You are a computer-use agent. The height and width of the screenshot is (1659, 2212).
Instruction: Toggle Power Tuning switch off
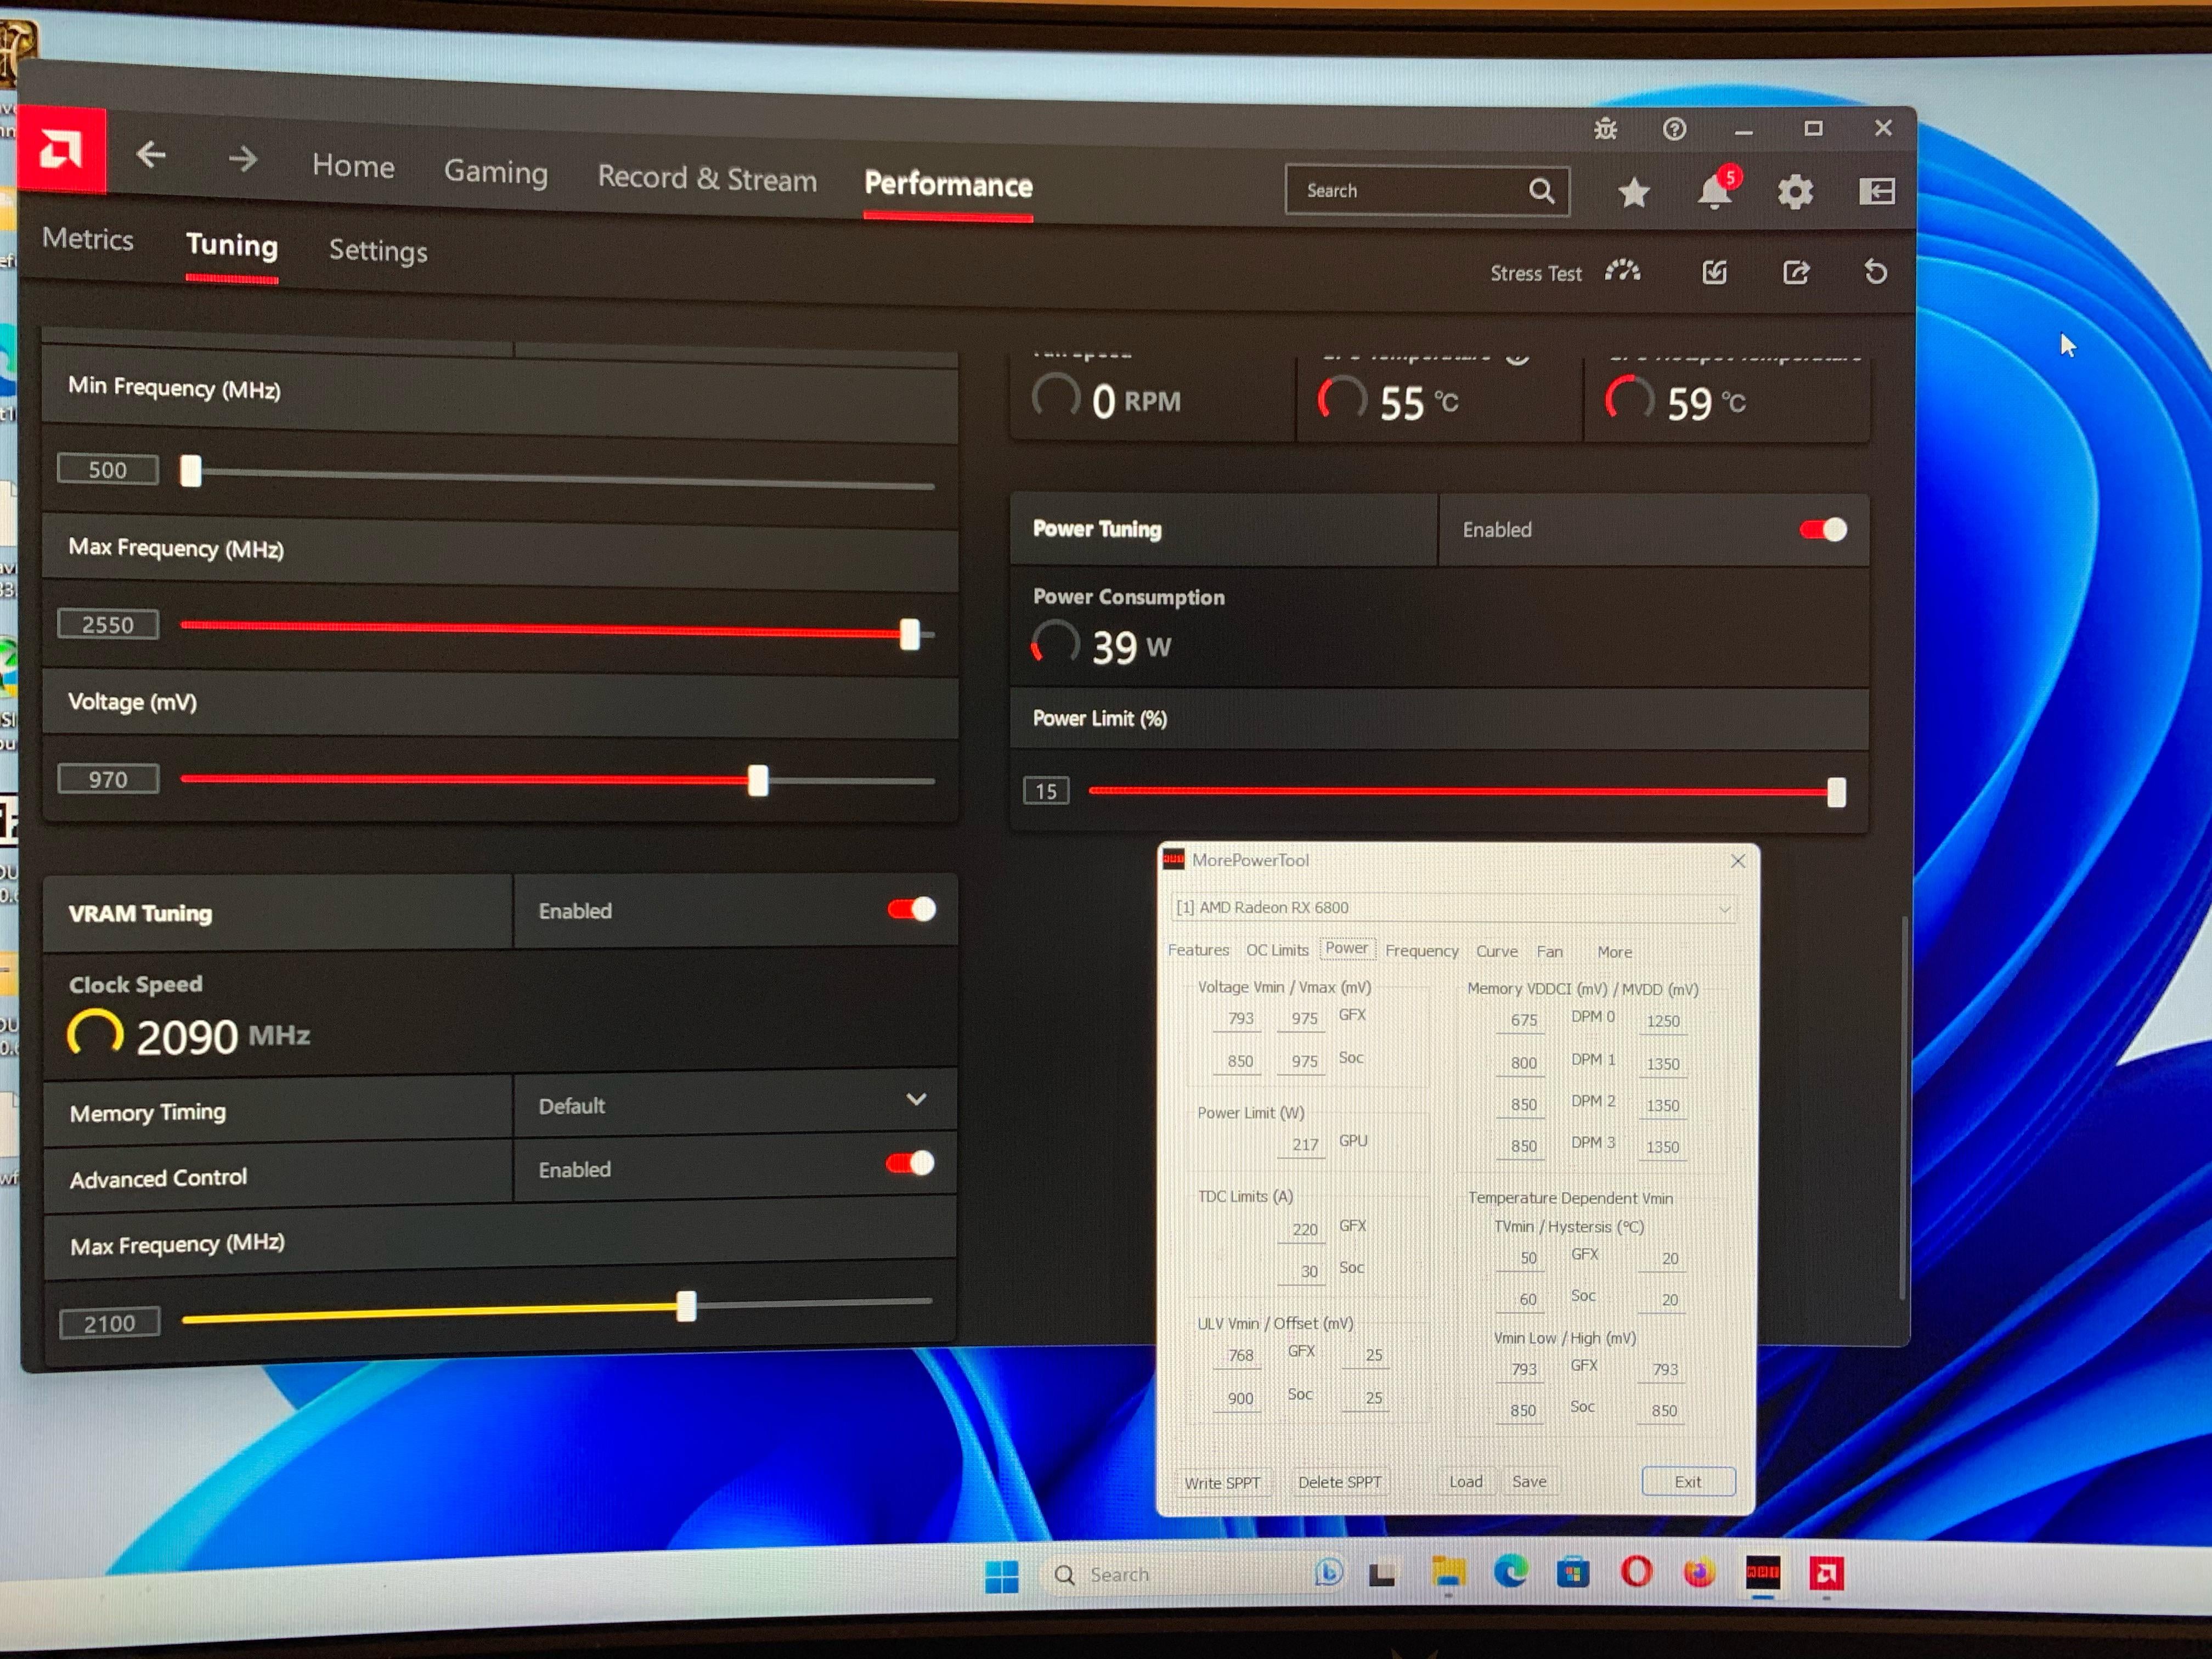coord(1823,530)
